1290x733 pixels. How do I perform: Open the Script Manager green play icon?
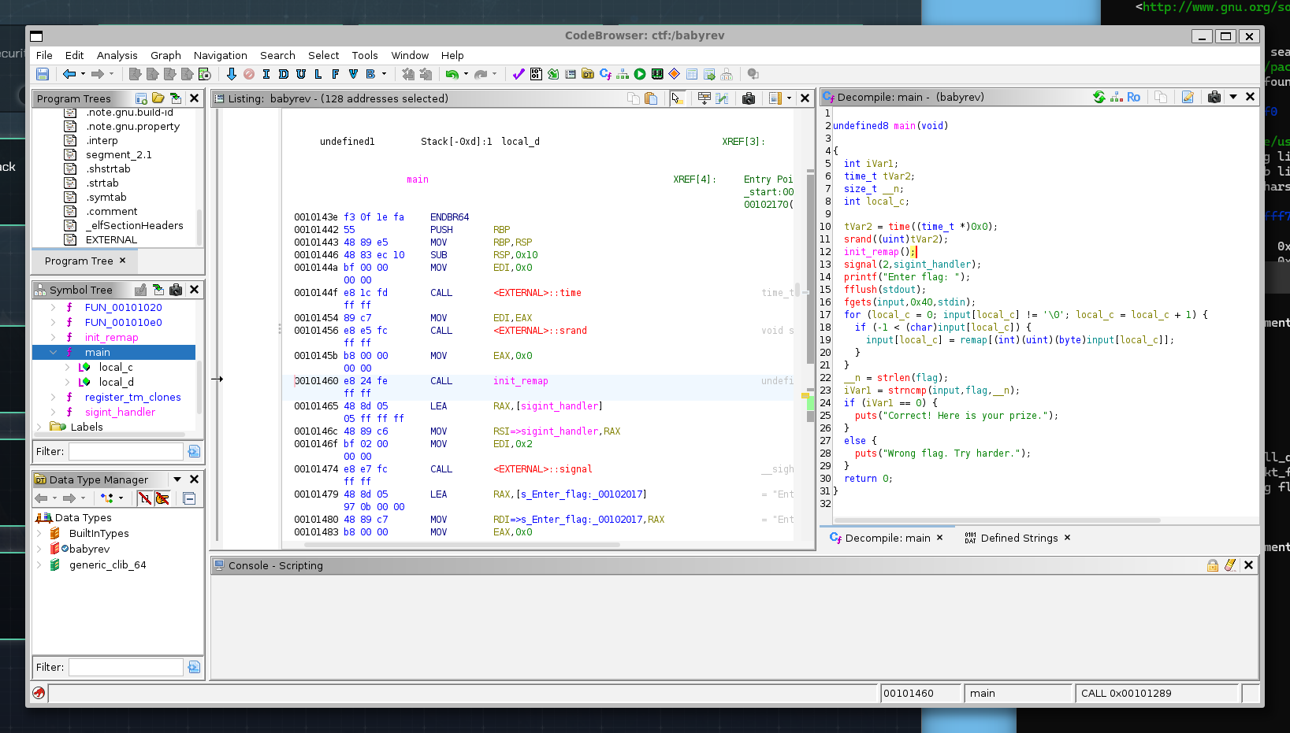[x=640, y=74]
